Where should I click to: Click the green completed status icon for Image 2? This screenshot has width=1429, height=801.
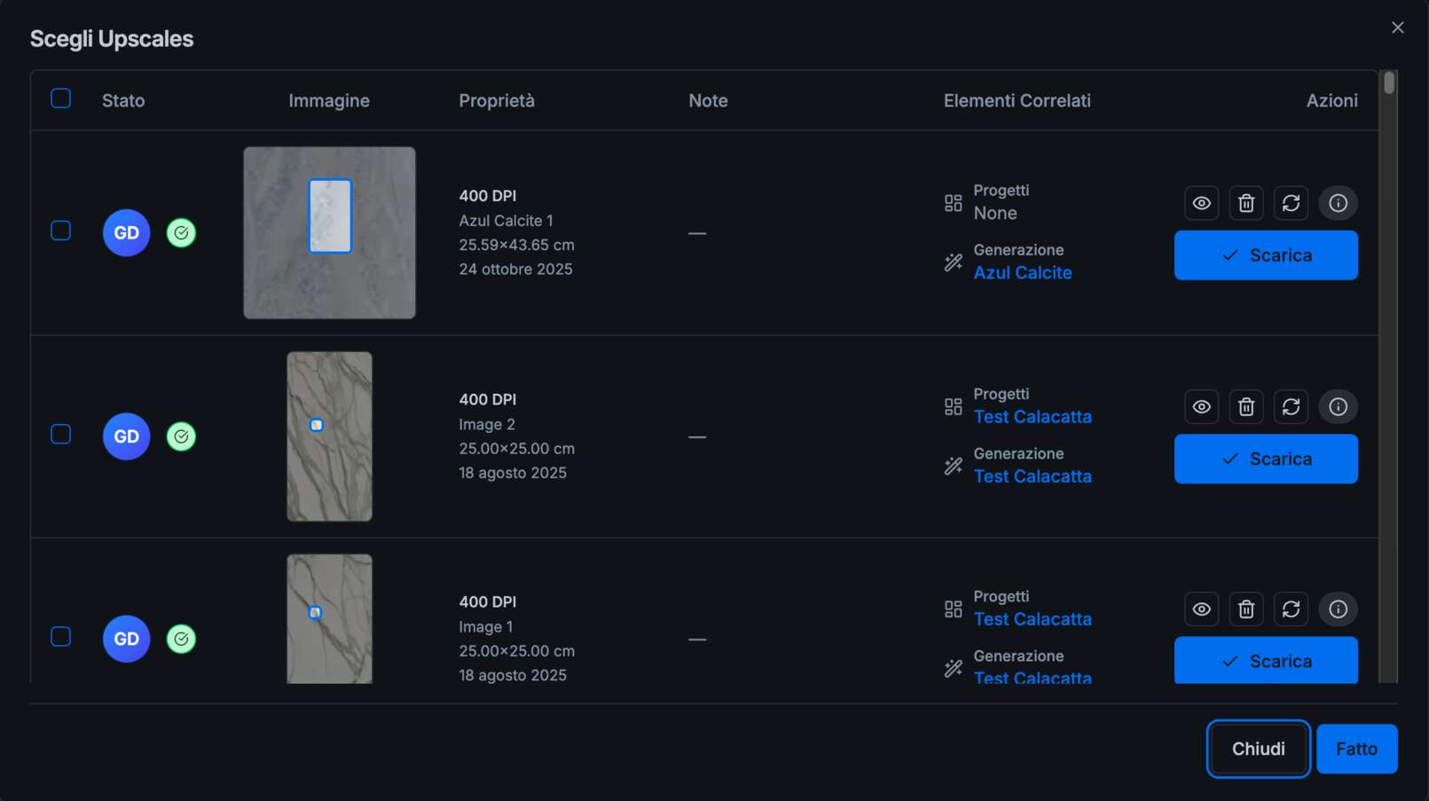181,436
